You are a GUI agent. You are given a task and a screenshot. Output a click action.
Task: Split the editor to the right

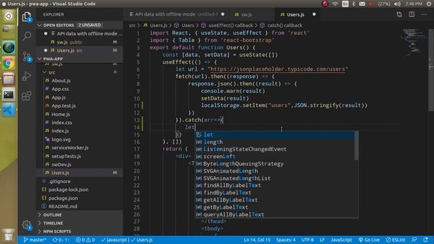click(412, 14)
